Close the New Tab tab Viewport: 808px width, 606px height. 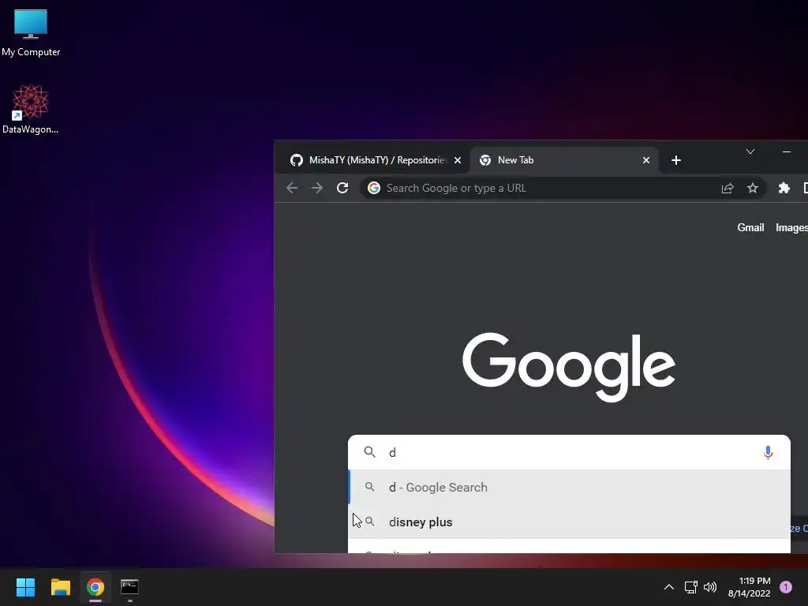[645, 160]
